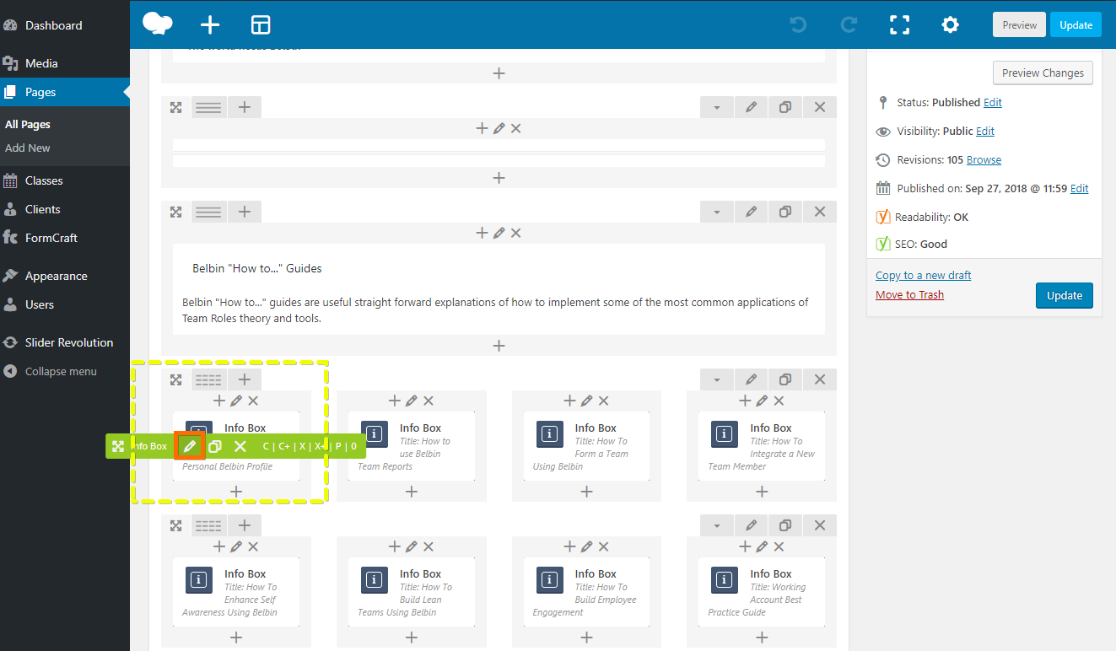Screen dimensions: 1116x651
Task: Delete Info Box with green toolbar X icon
Action: pos(240,446)
